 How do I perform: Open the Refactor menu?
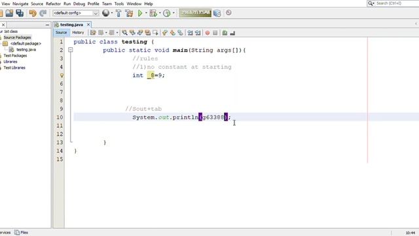(x=53, y=4)
